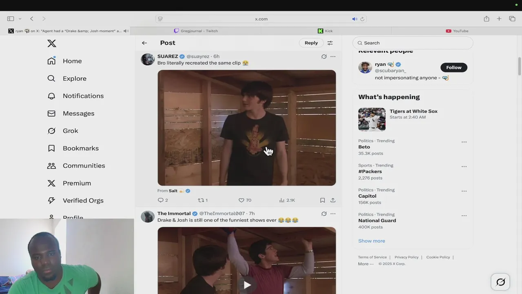Switch to the Kick browser tab

tap(326, 31)
